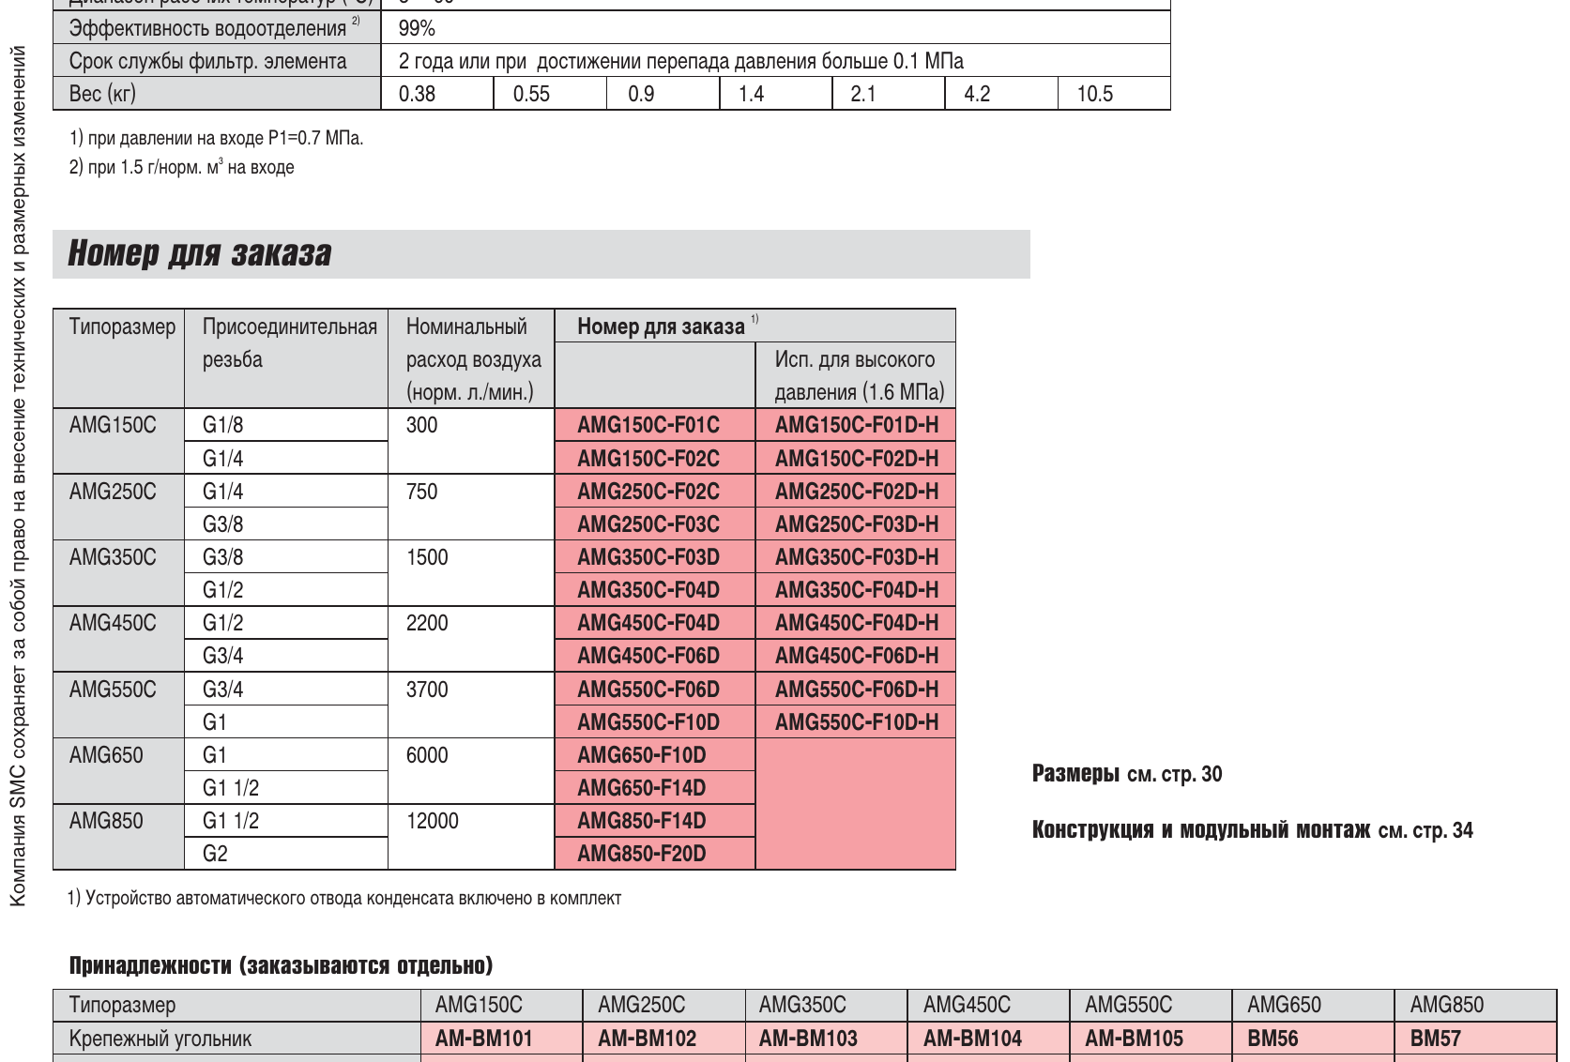Select the water separation efficiency value 99%
Viewport: 1570px width, 1062px height.
click(417, 28)
